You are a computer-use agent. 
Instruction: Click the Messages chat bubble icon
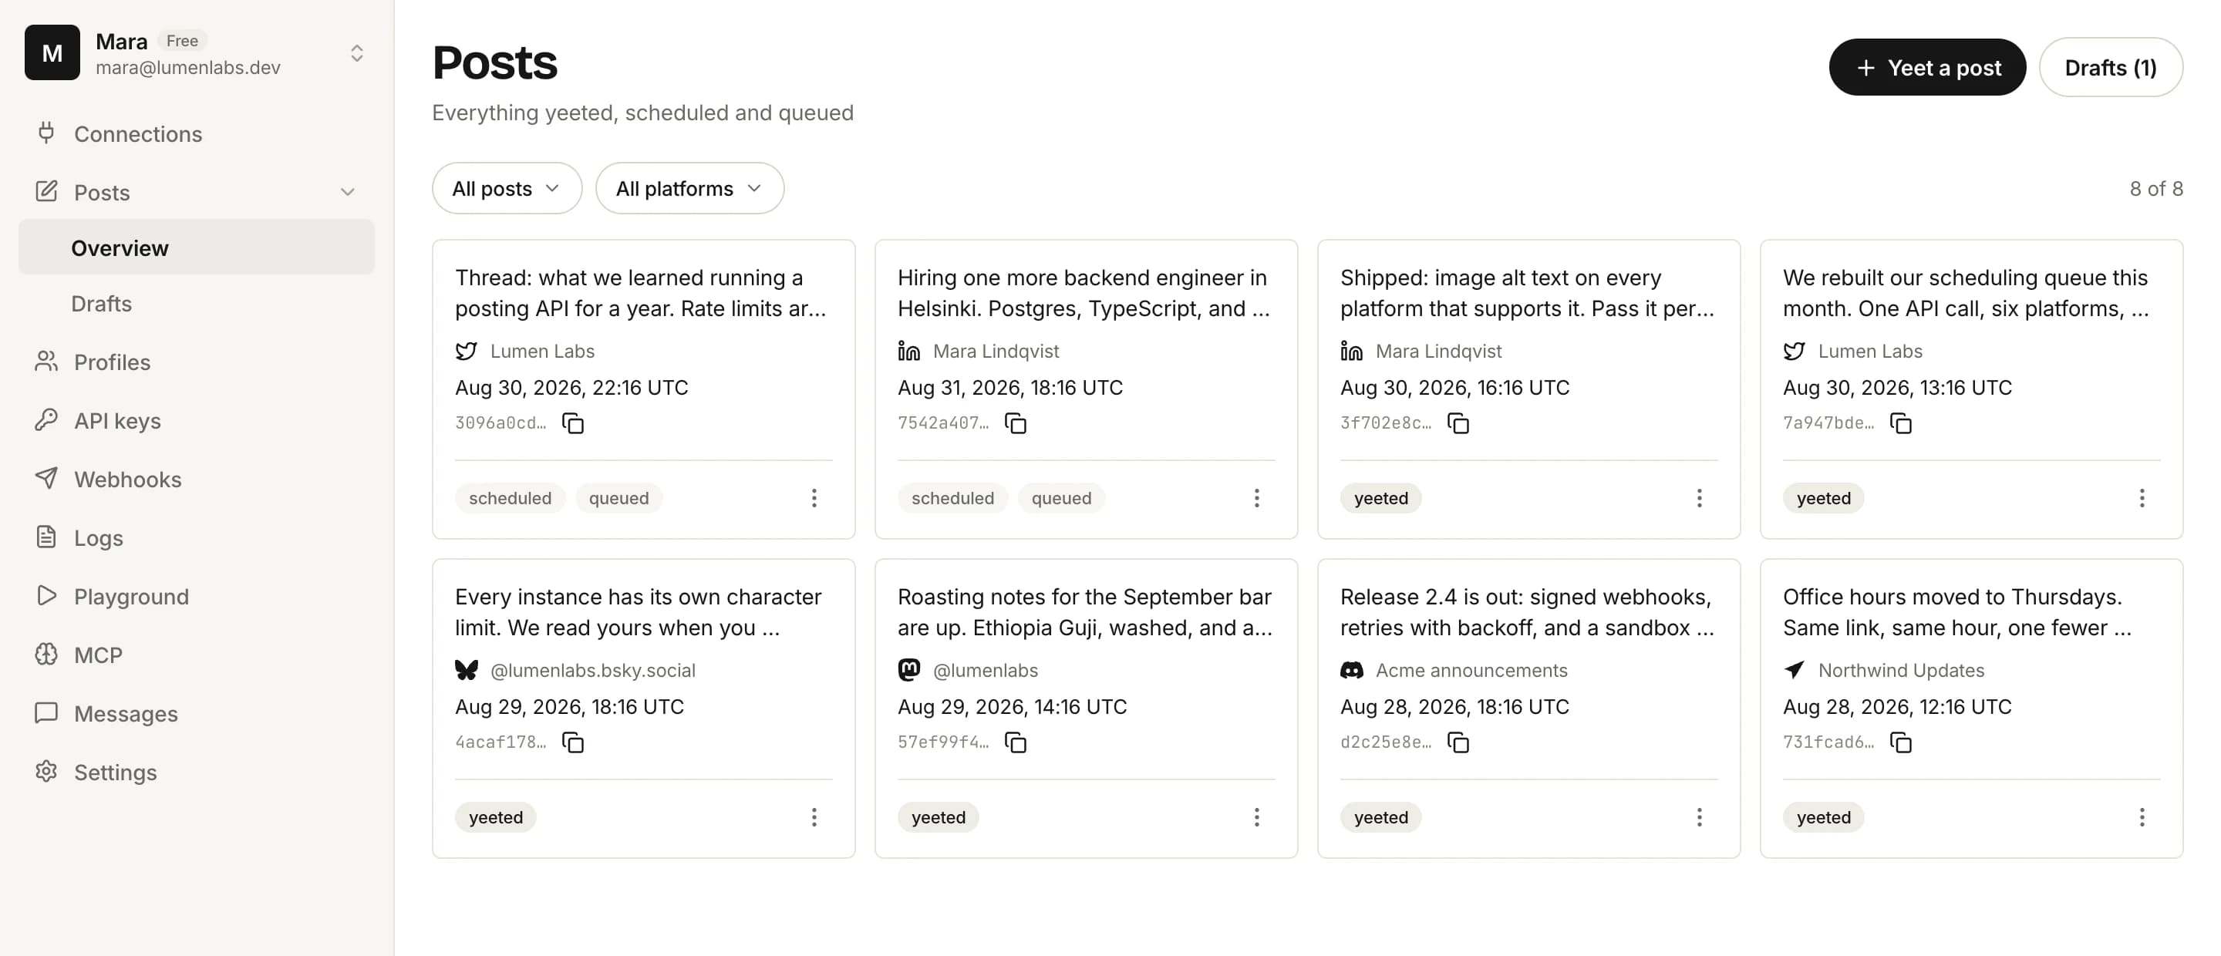tap(46, 713)
